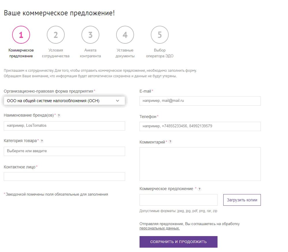The height and width of the screenshot is (252, 288).
Task: Open step 3 Анкета контрагента
Action: (x=90, y=35)
